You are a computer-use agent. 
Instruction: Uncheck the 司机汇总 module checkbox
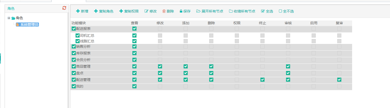pyautogui.click(x=78, y=35)
